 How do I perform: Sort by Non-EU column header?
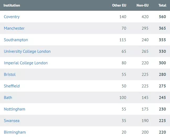[142, 5]
